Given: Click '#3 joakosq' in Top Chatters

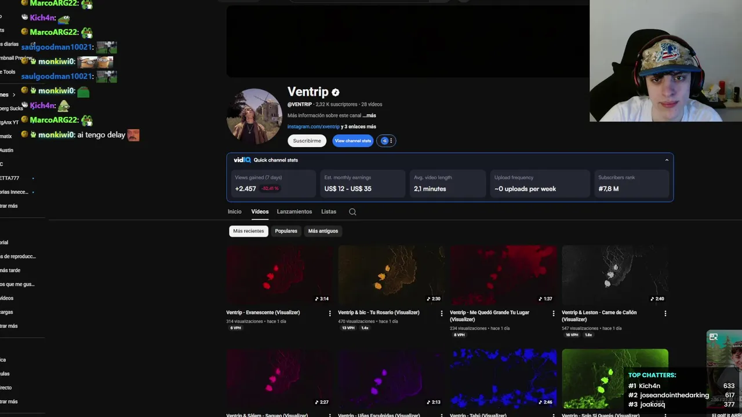Looking at the screenshot, I should pyautogui.click(x=646, y=404).
